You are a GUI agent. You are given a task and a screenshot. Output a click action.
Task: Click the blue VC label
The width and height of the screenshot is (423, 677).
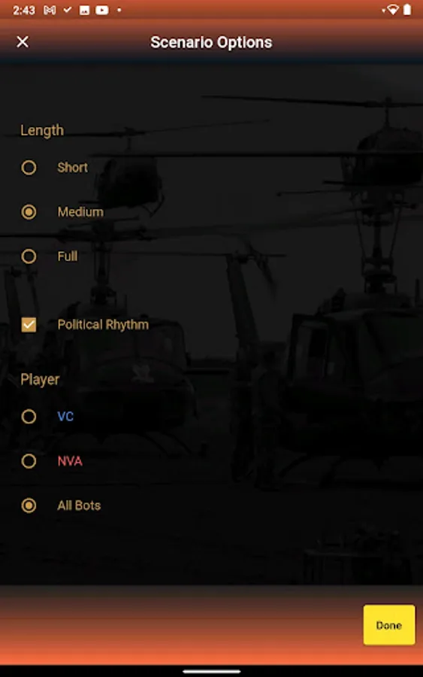tap(65, 417)
